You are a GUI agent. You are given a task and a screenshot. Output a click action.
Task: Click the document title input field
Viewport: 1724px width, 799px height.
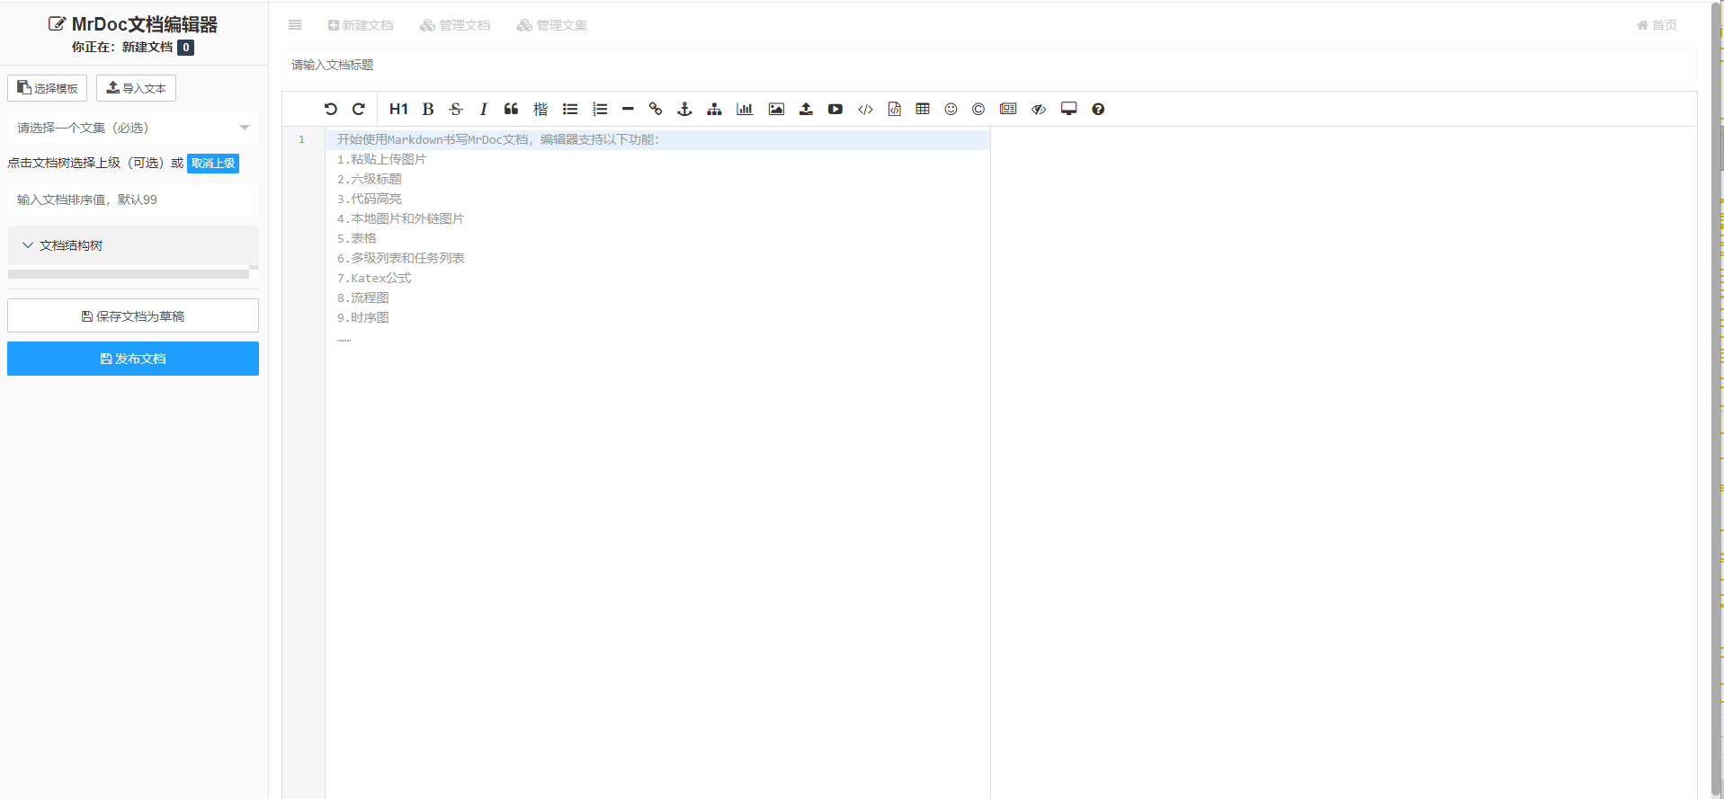pos(989,65)
